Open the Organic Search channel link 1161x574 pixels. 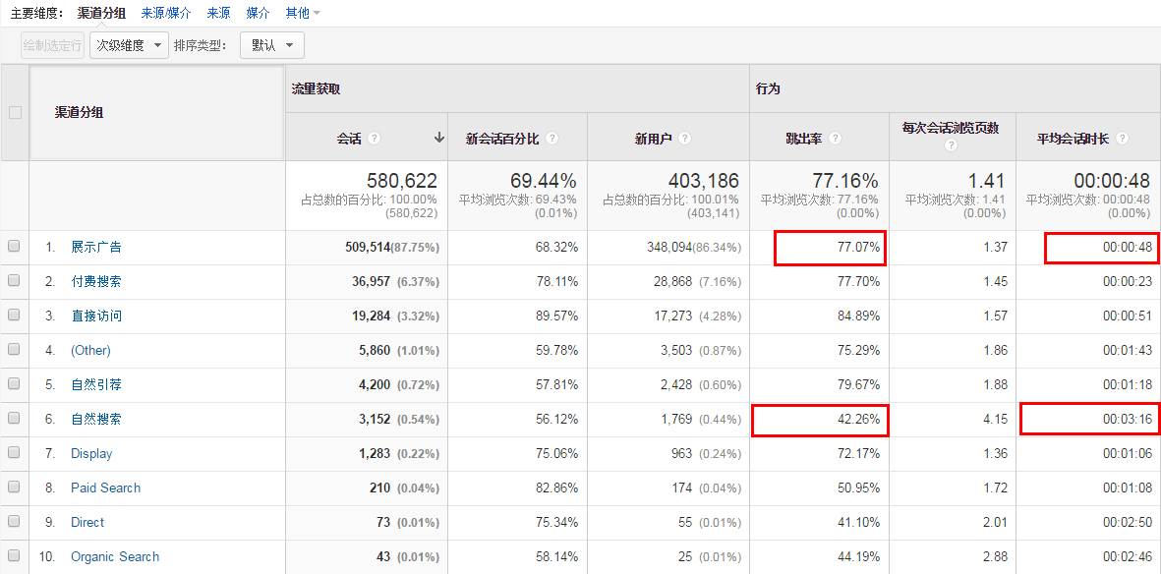115,556
